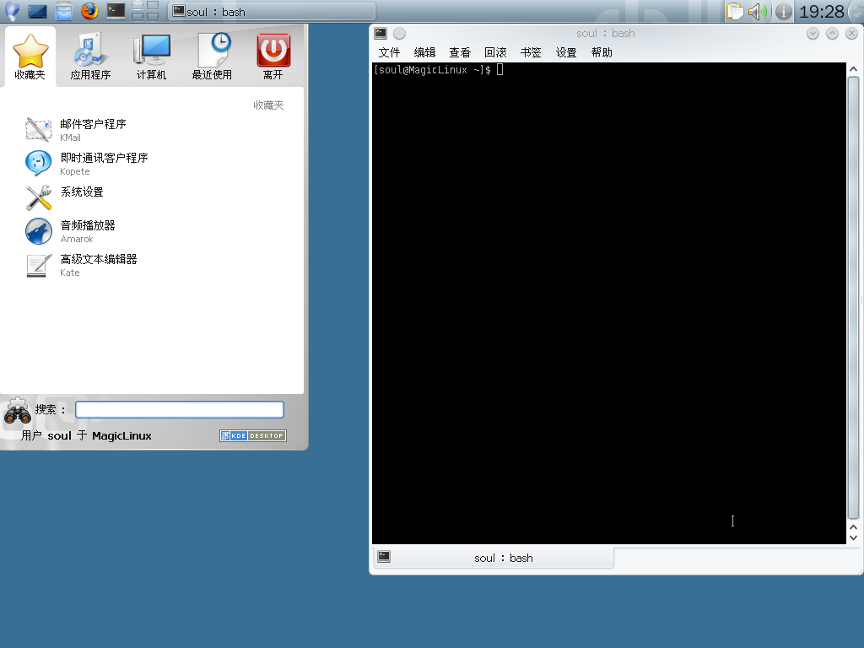Click the binoculars search icon
Screen dimensions: 864x648
tap(17, 411)
